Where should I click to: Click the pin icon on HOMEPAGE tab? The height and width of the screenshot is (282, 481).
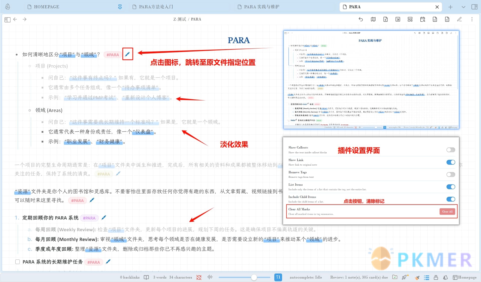coord(120,7)
